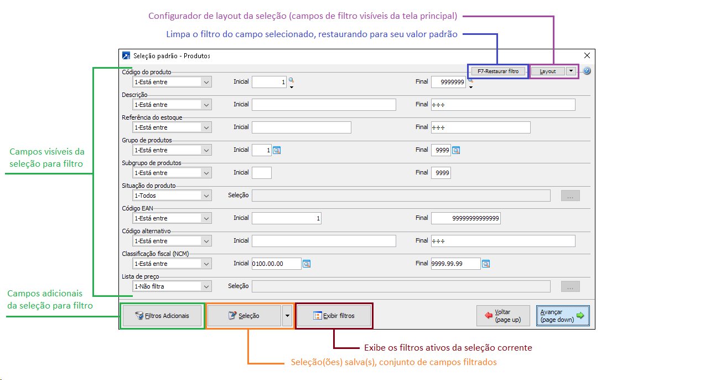705x380 pixels.
Task: Focus initial Código EAN field
Action: [x=287, y=218]
